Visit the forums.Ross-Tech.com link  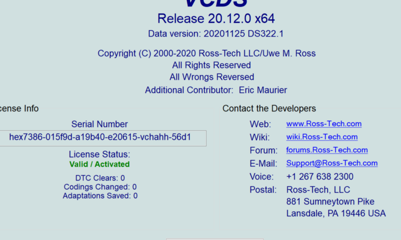pos(327,150)
